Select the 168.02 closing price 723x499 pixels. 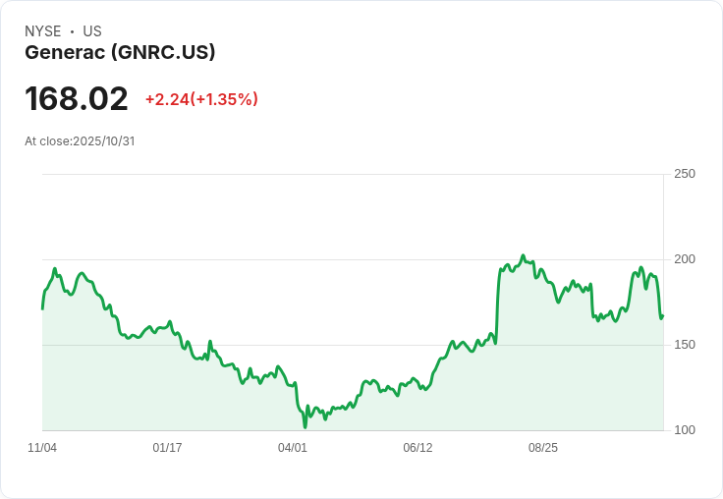click(77, 99)
